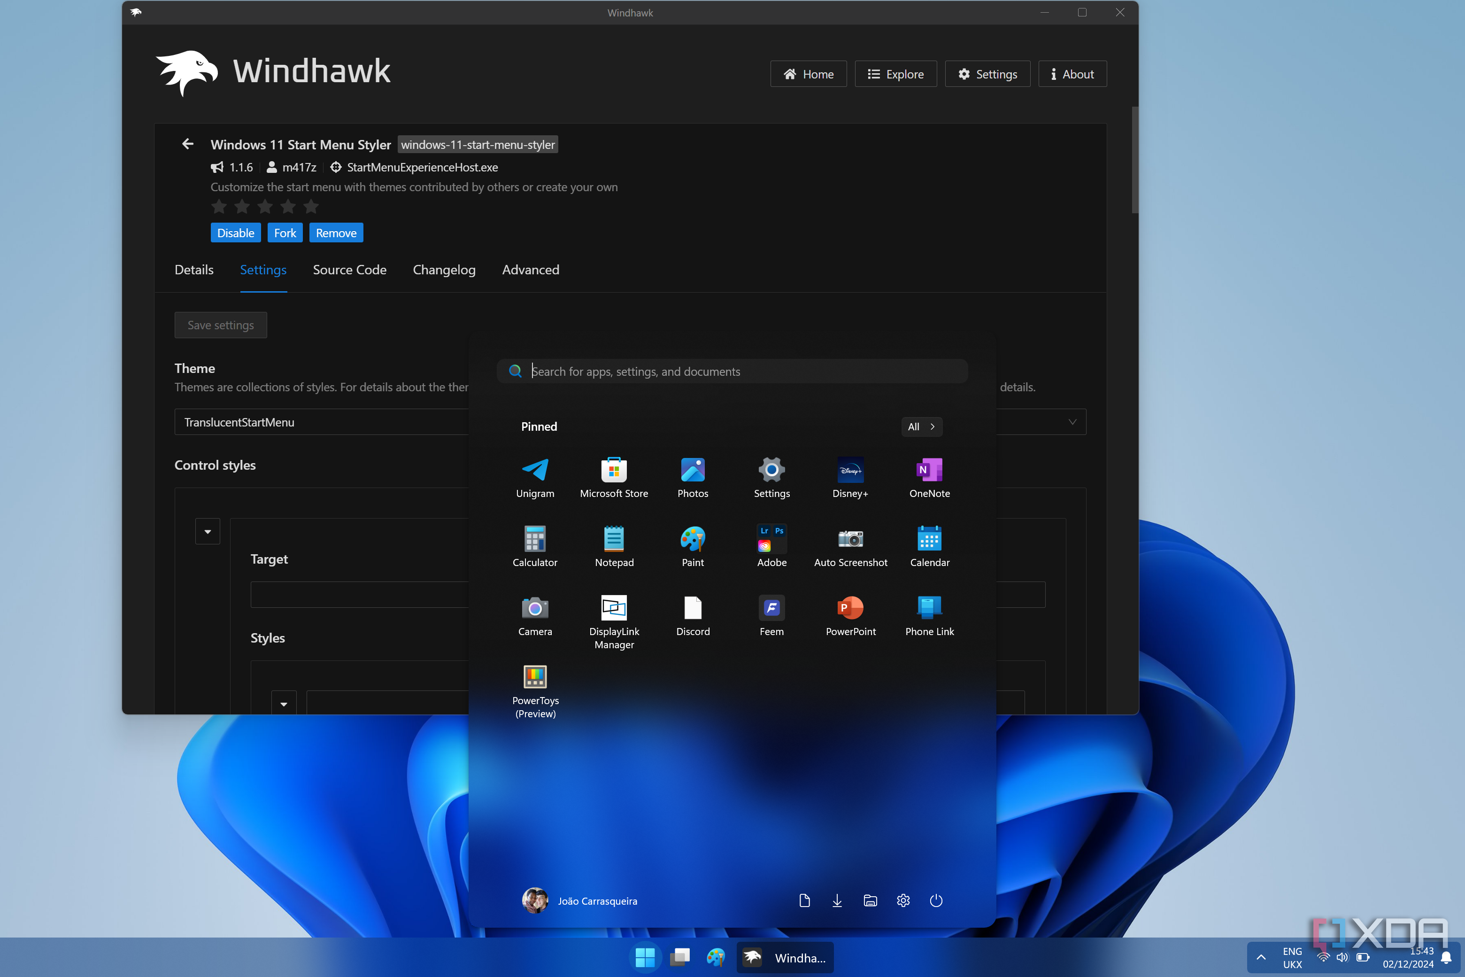This screenshot has height=977, width=1465.
Task: Open Unigram from pinned apps
Action: point(534,477)
